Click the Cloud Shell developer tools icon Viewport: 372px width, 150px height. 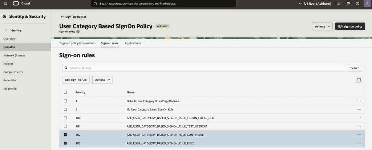pyautogui.click(x=339, y=4)
